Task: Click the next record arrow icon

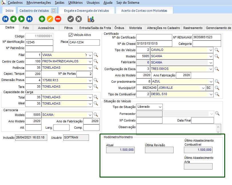Action: 21,19
